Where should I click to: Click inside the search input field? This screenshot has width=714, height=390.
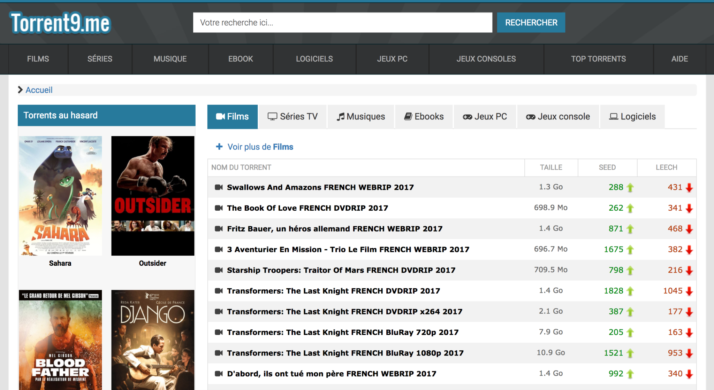(x=343, y=22)
